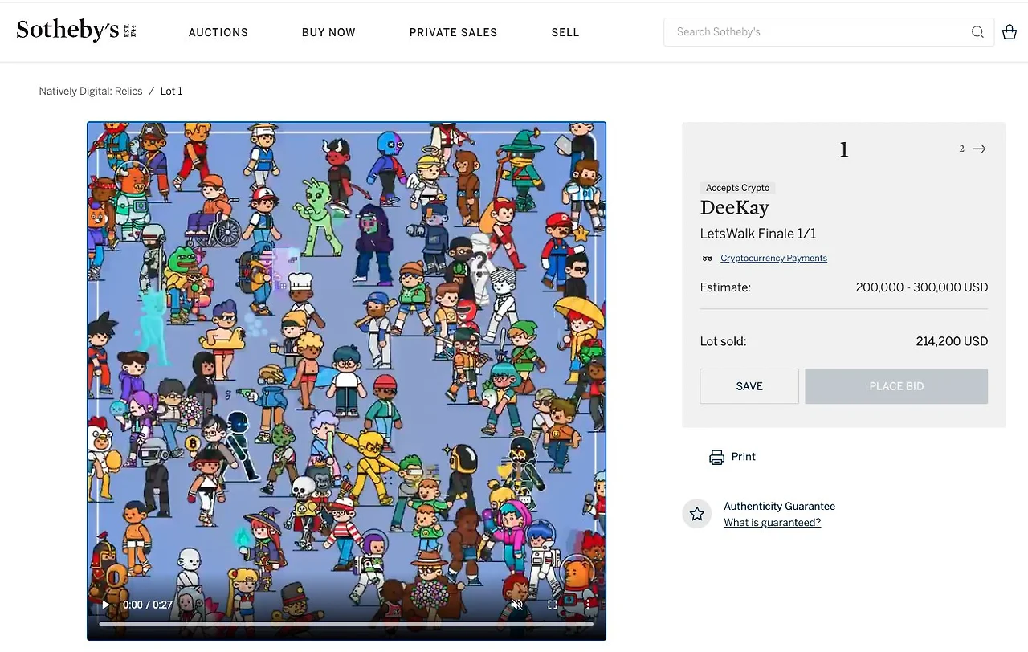
Task: Click the cryptocurrency glasses icon
Action: click(x=708, y=259)
